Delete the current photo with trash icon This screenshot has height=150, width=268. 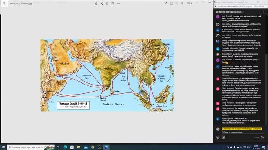107,3
